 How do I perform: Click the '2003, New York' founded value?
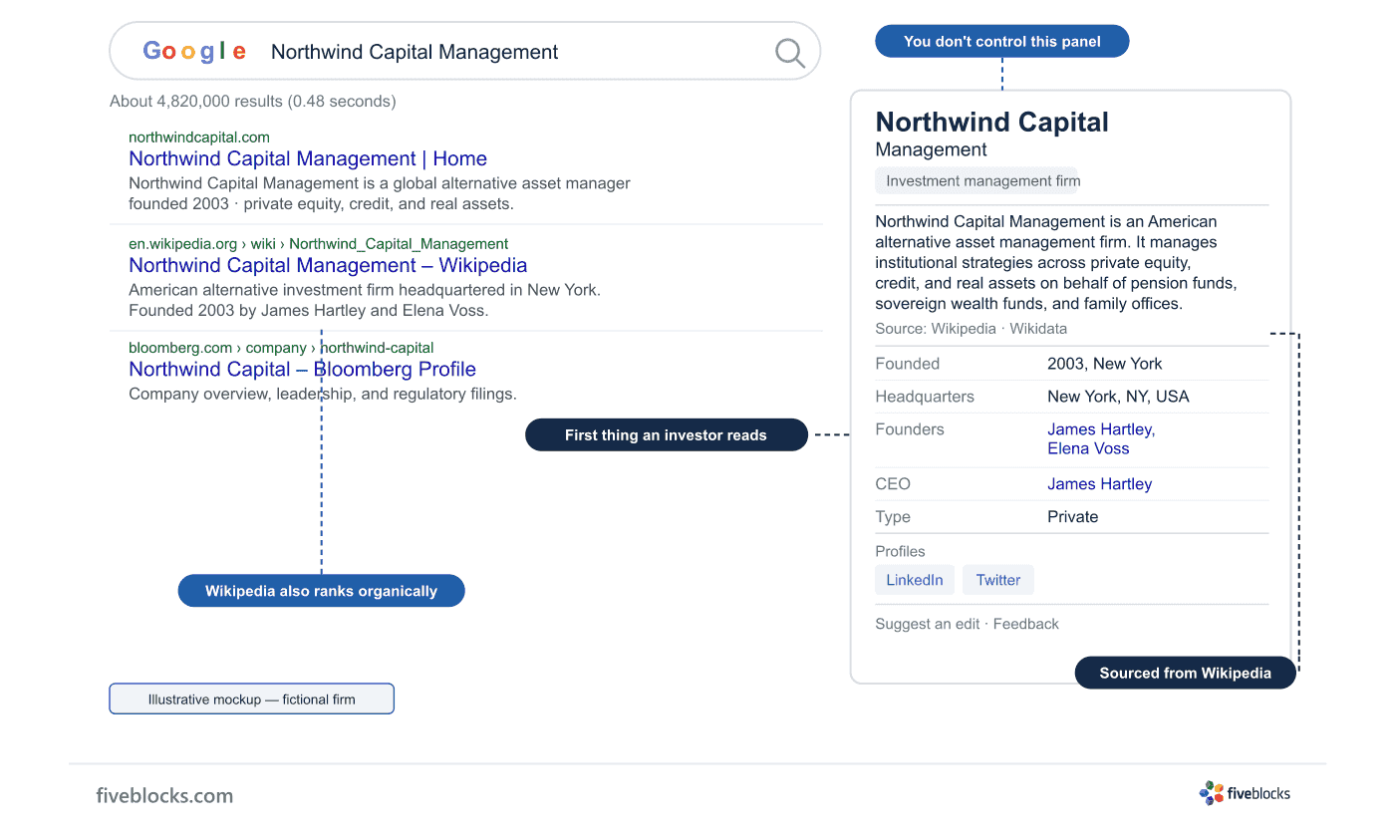pos(1104,364)
